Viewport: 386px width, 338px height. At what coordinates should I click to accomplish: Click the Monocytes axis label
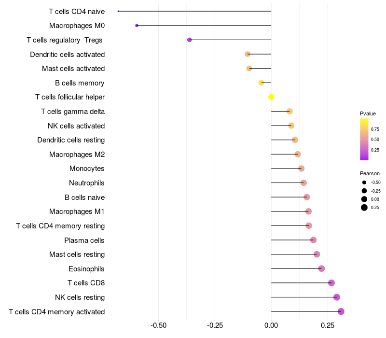(x=87, y=169)
